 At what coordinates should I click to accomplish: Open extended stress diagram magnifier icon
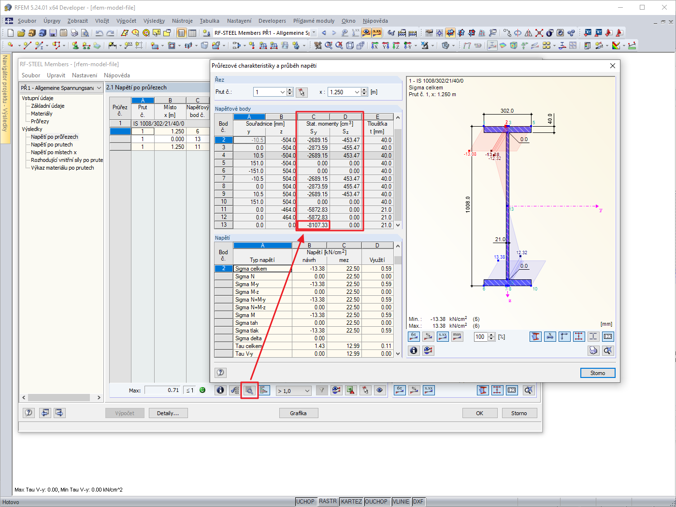(249, 390)
